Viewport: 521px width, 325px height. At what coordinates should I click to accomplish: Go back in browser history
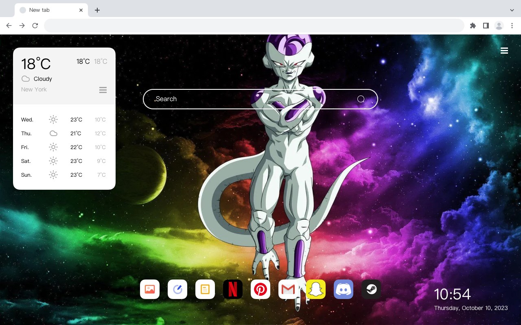coord(9,26)
